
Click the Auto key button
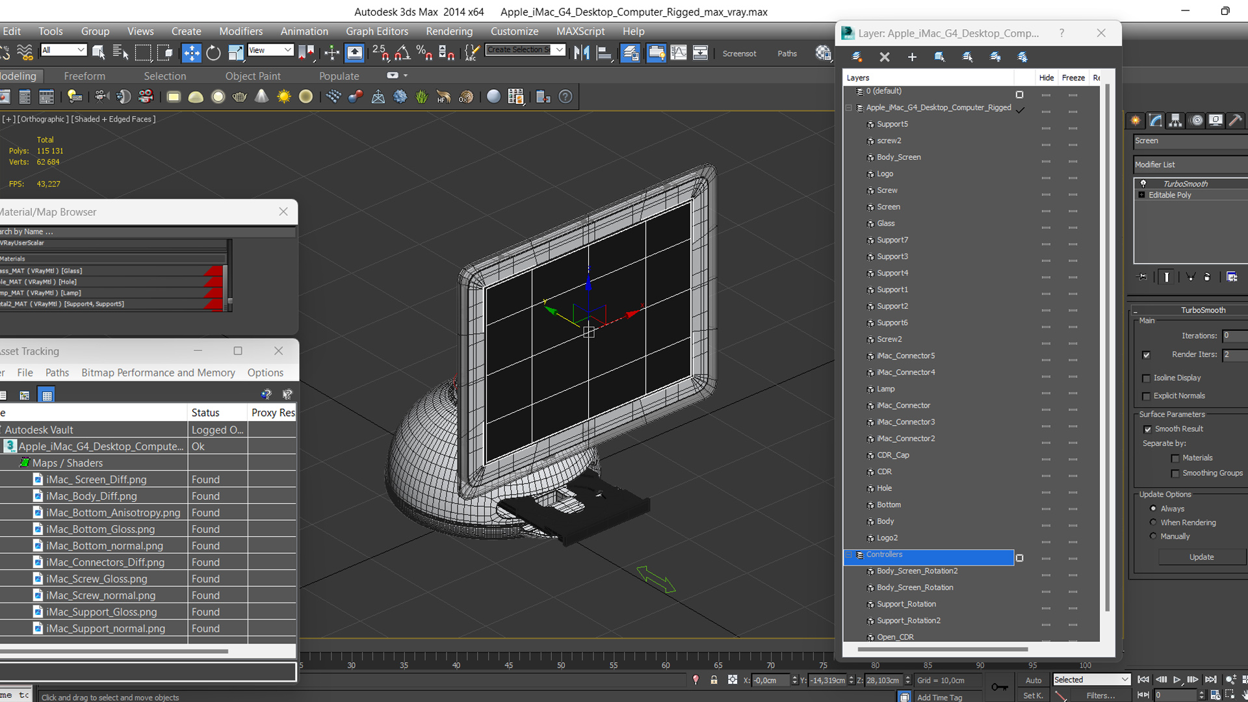point(1033,680)
